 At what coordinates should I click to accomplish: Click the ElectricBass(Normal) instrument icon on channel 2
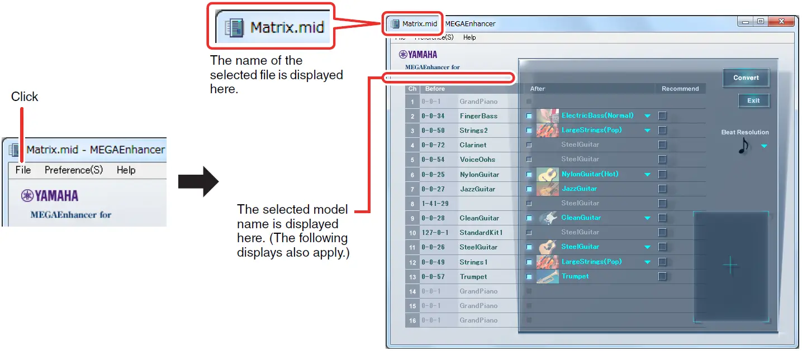548,116
